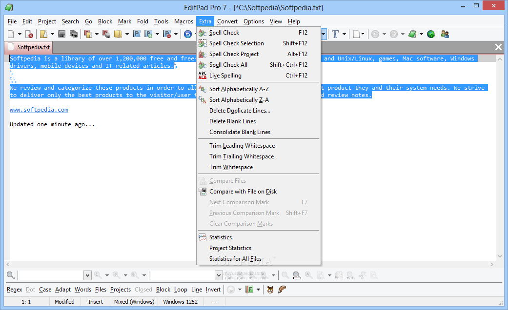
Task: Expand the Font T dropdown arrow
Action: coord(344,34)
